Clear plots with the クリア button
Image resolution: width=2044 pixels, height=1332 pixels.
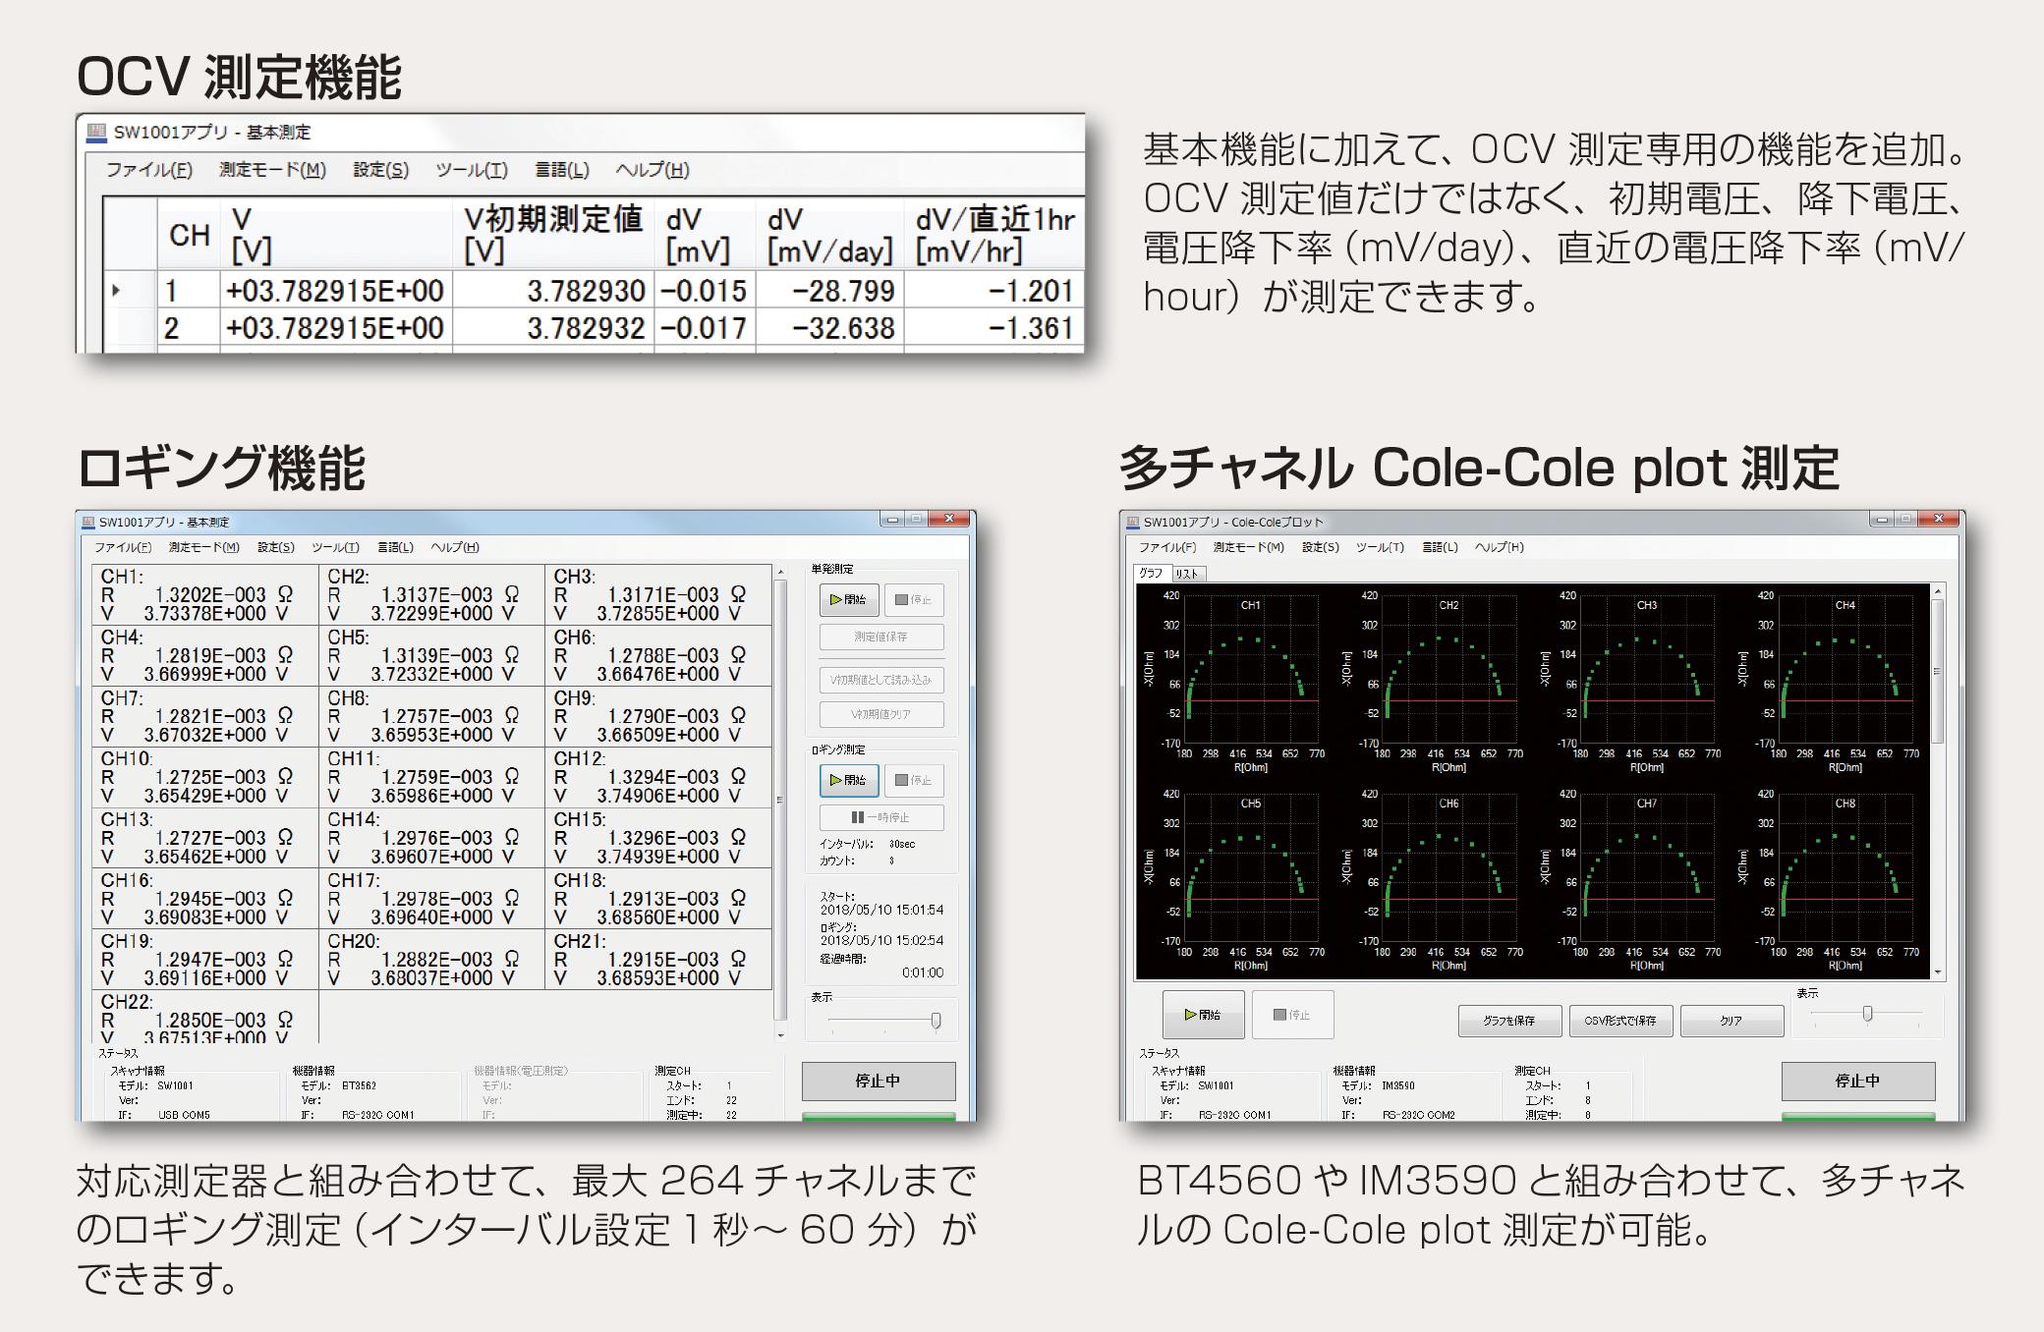tap(1731, 1021)
